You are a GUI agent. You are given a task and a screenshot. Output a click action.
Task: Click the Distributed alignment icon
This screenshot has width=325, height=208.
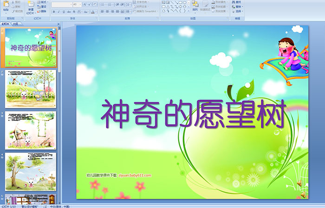point(122,12)
